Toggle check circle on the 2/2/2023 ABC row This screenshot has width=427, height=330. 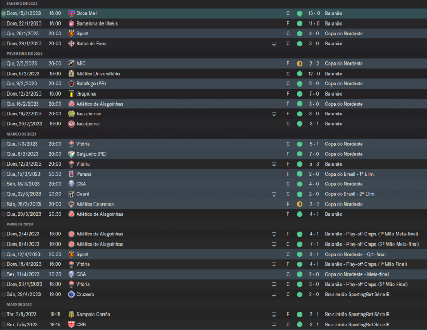[4, 64]
